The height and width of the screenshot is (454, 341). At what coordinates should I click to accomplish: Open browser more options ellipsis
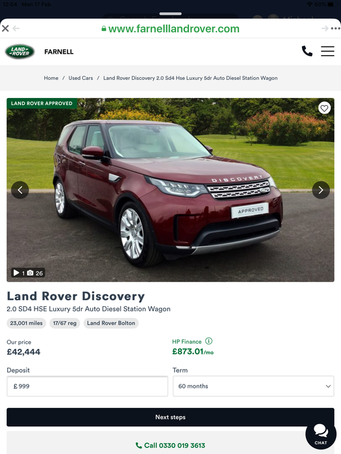[x=336, y=29]
